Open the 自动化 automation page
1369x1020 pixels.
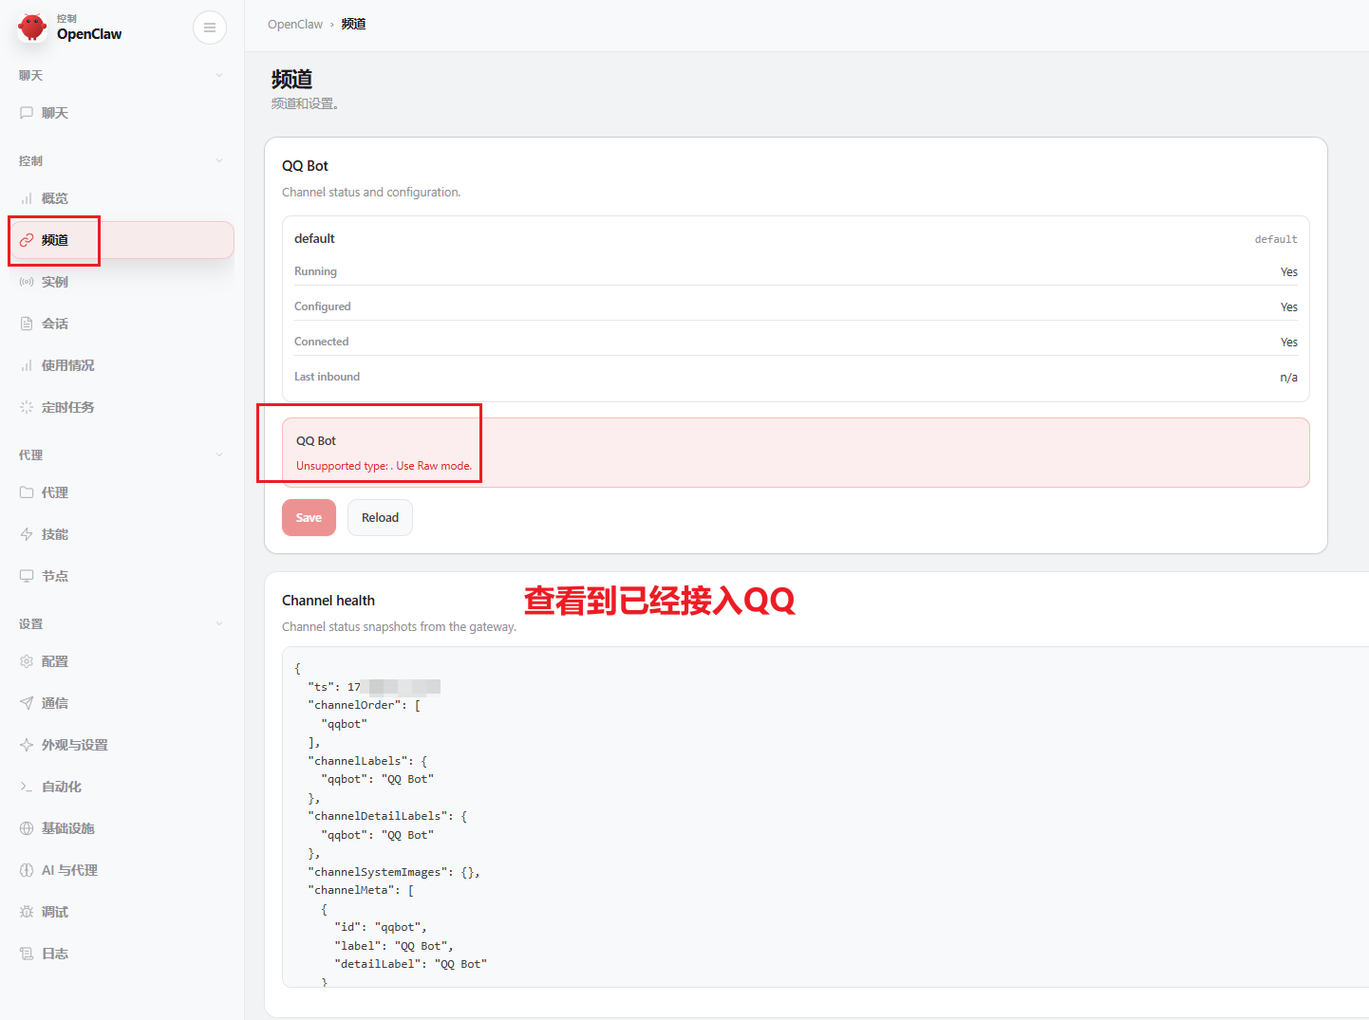tap(122, 787)
